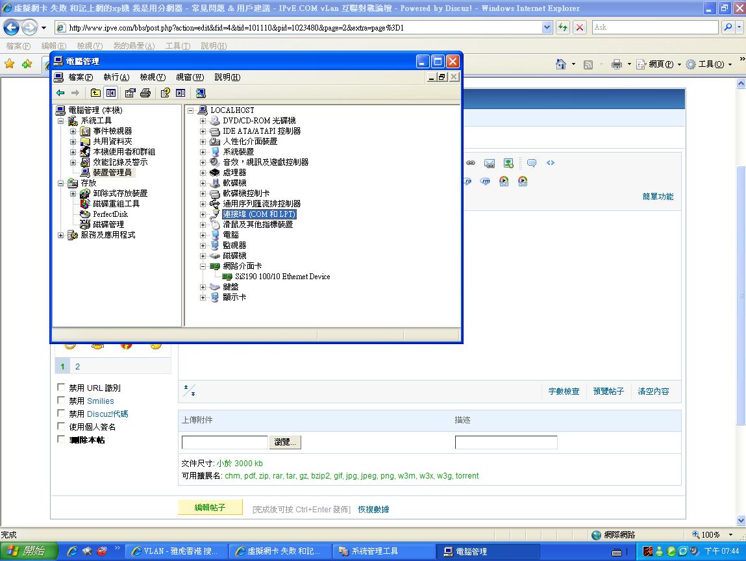Viewport: 746px width, 561px height.
Task: Click the IE stop button
Action: click(580, 27)
